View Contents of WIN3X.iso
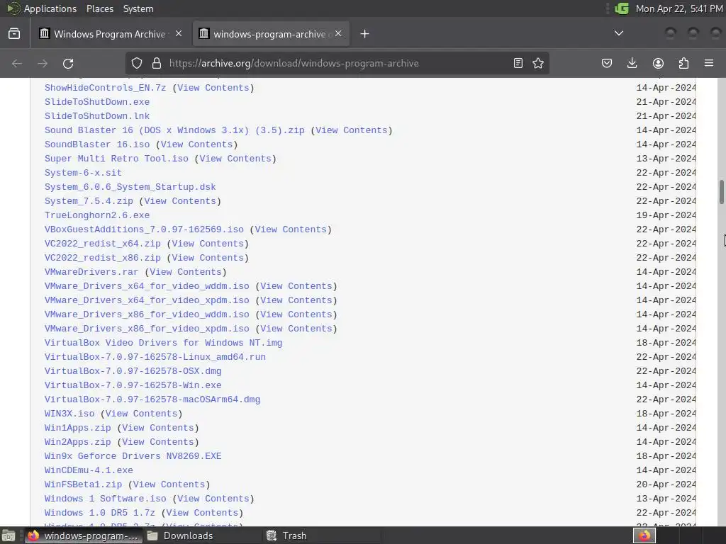Viewport: 726px width, 544px height. point(141,414)
